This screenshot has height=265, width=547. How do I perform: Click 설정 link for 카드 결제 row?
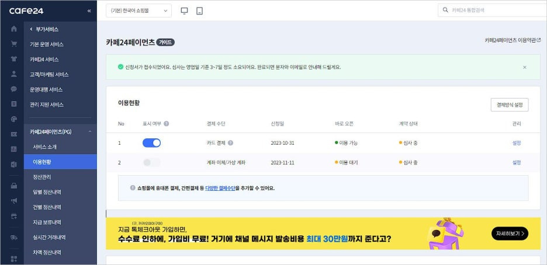point(516,143)
